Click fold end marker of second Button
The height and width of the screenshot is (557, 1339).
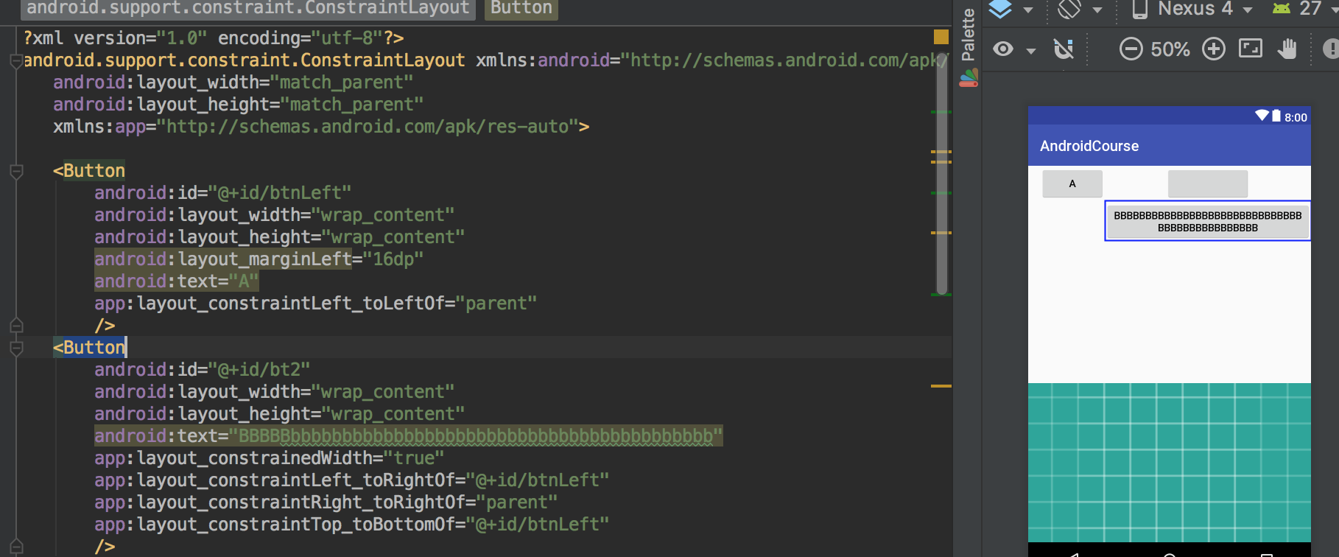pyautogui.click(x=16, y=546)
